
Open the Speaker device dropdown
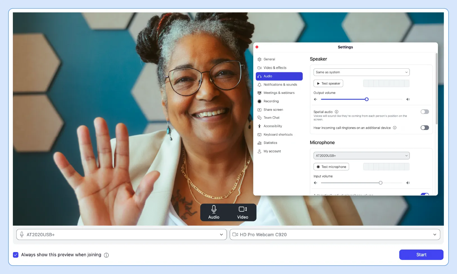tap(361, 72)
